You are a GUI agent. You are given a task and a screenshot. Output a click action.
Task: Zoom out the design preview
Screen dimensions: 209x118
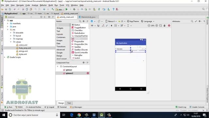(x=149, y=26)
